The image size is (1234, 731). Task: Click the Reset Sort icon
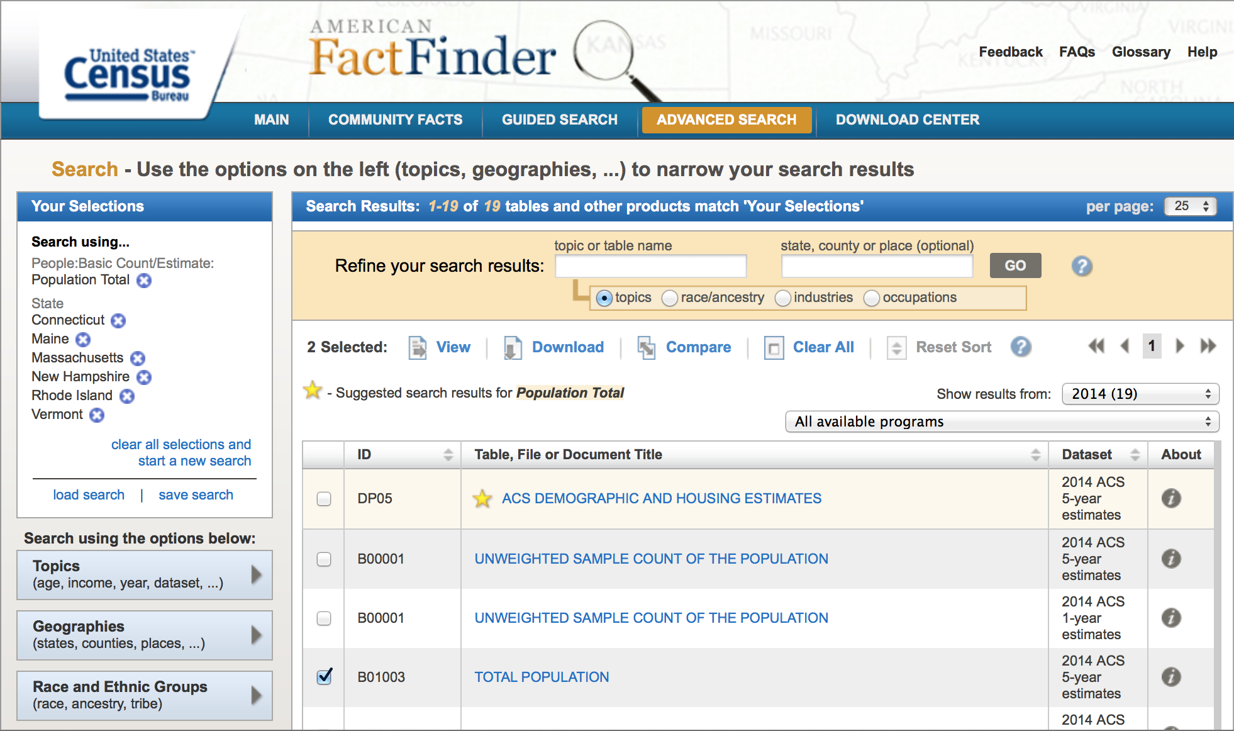pyautogui.click(x=897, y=347)
